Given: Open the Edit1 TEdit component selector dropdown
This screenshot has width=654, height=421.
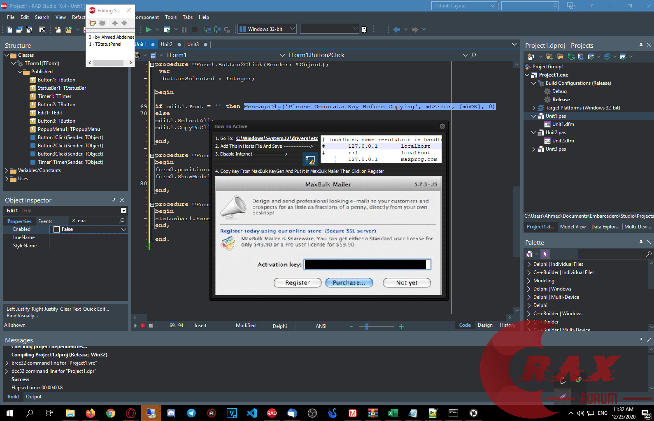Looking at the screenshot, I should click(x=123, y=211).
